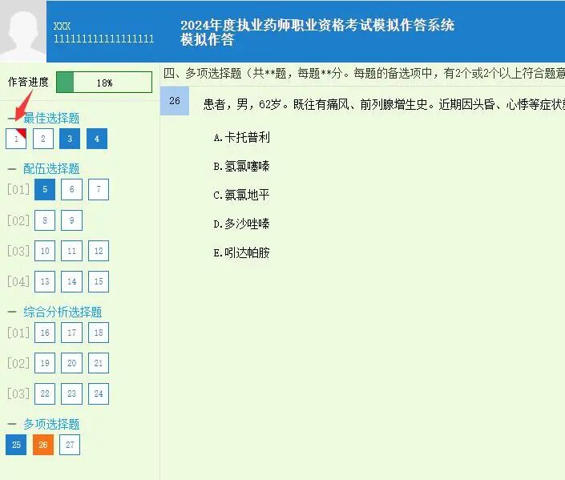The width and height of the screenshot is (565, 480).
Task: Collapse the 配伍选择题 section
Action: pos(12,168)
